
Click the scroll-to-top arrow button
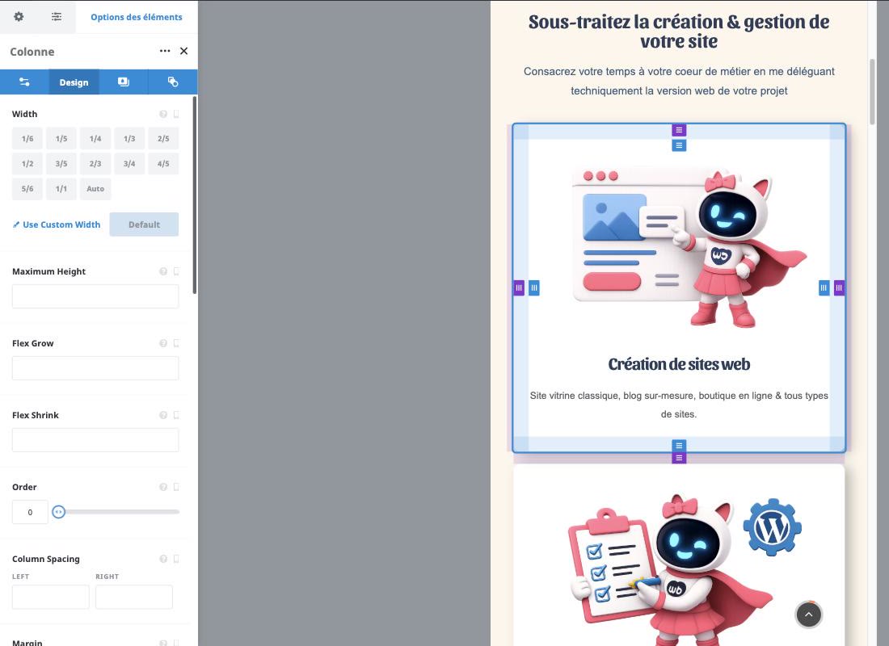pyautogui.click(x=808, y=615)
